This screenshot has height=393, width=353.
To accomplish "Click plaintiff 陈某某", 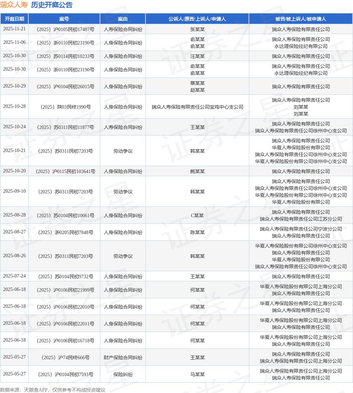I will (x=197, y=232).
